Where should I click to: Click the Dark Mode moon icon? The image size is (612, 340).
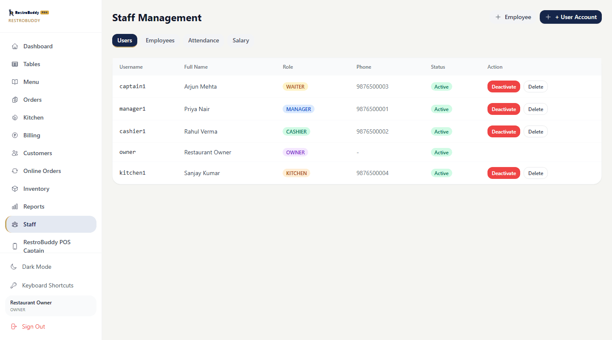tap(14, 267)
